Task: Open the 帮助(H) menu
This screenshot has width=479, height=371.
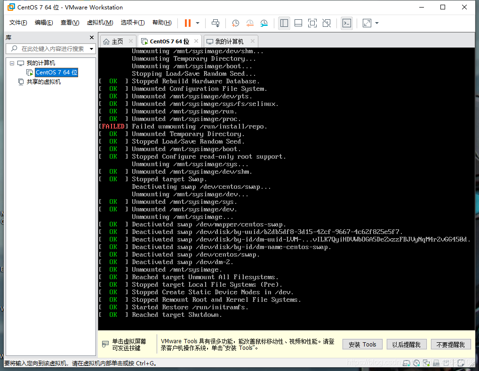Action: pyautogui.click(x=162, y=23)
